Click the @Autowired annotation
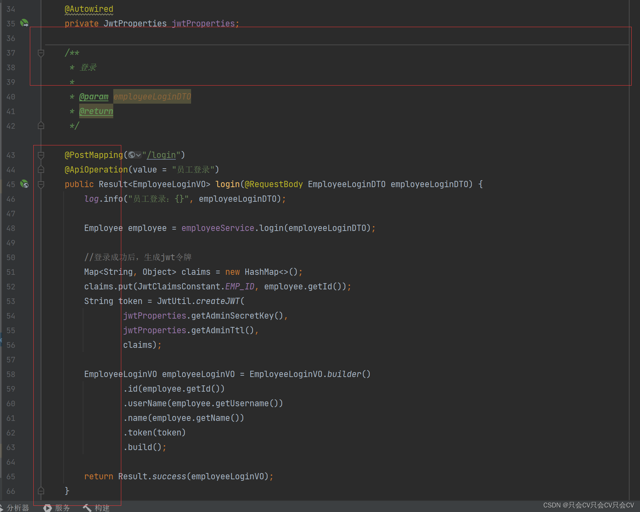 click(x=89, y=9)
